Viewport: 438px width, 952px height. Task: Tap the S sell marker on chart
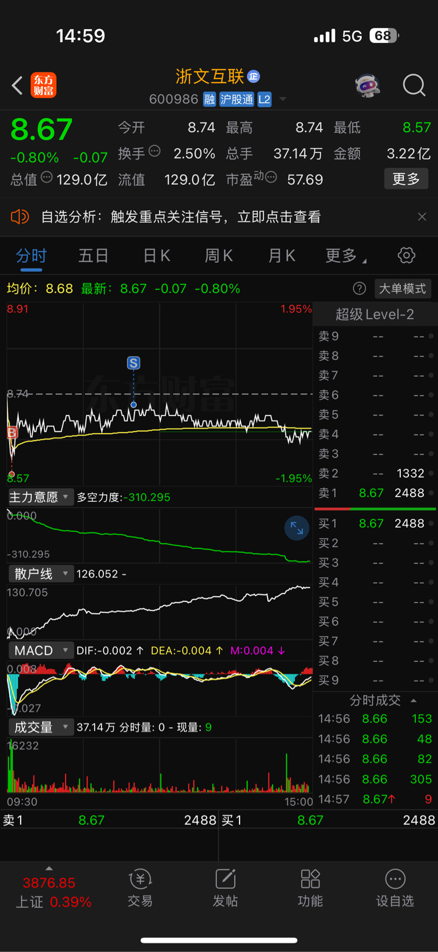(x=133, y=363)
